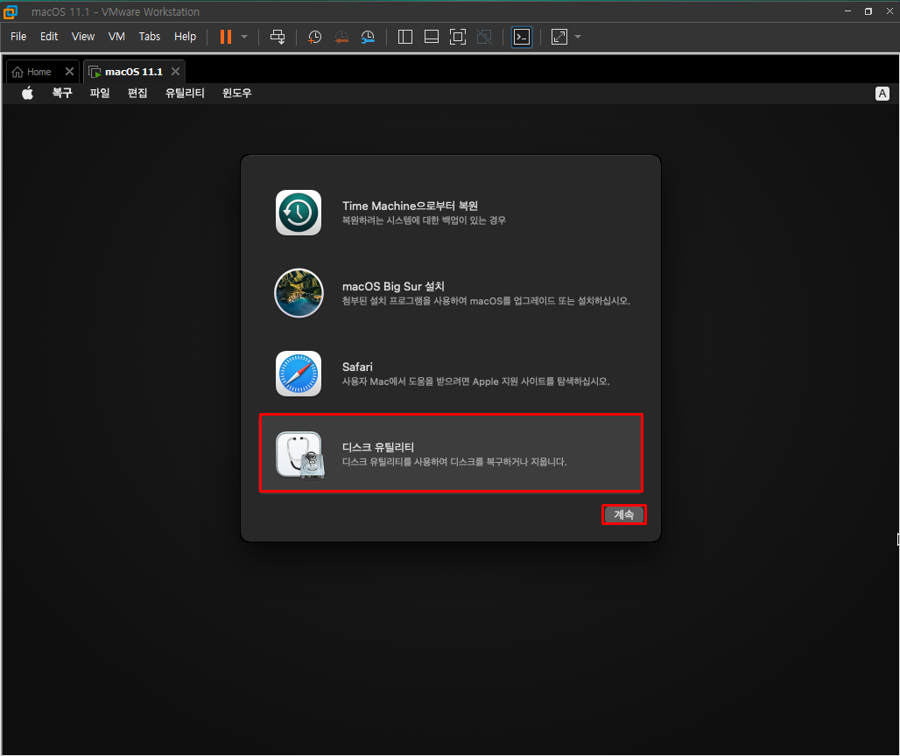Screen dimensions: 900x756
Task: Close the macOS 11.1 tab
Action: (x=176, y=71)
